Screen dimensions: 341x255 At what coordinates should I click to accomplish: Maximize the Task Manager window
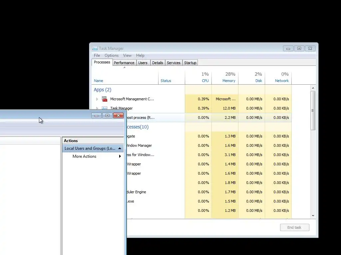pyautogui.click(x=299, y=48)
